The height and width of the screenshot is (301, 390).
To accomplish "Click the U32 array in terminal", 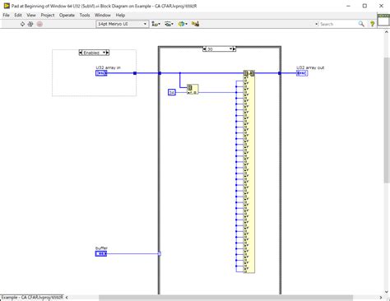I will (x=101, y=73).
